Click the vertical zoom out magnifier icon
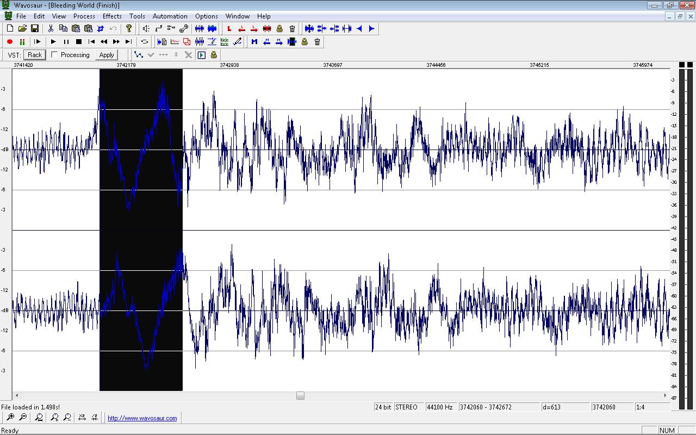Screen dimensions: 696x435 [x=67, y=418]
